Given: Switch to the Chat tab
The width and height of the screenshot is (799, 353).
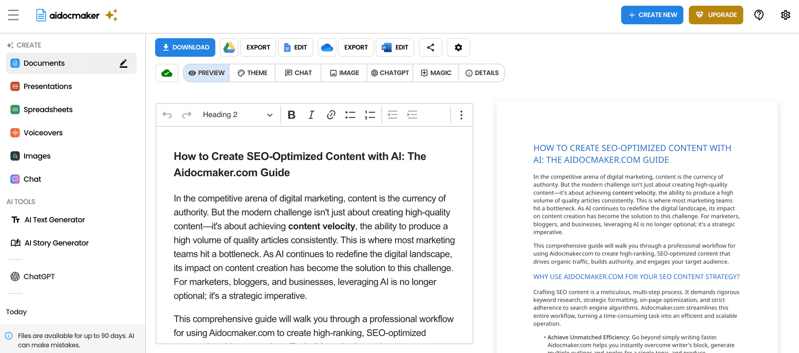Looking at the screenshot, I should point(298,73).
